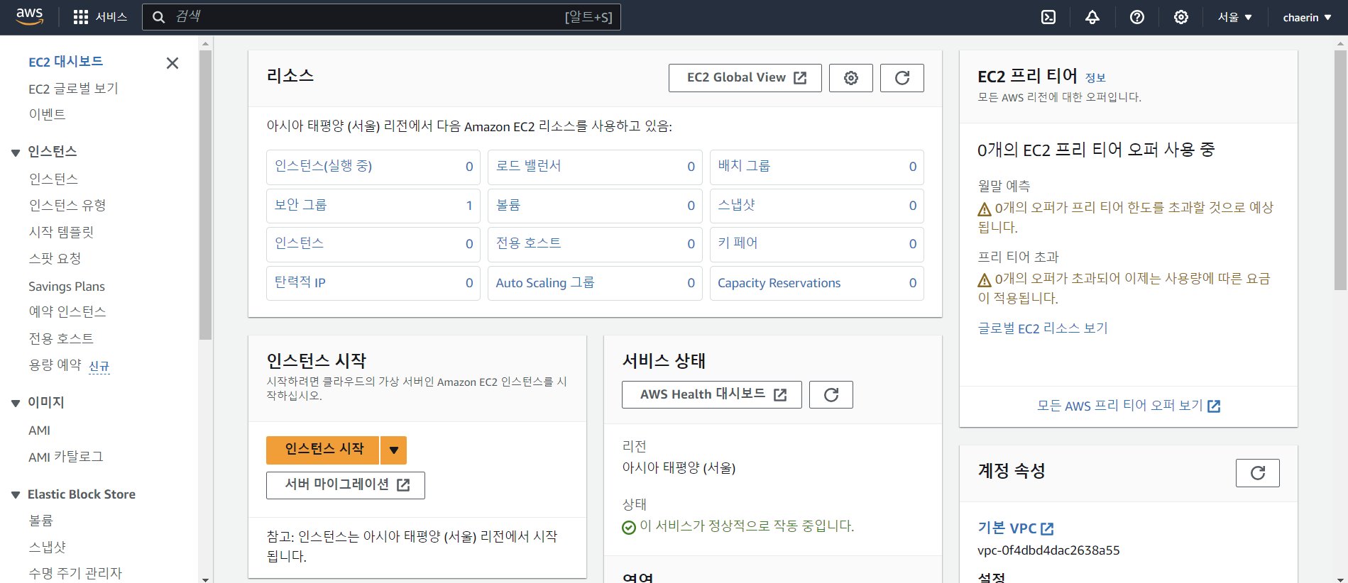Refresh the 계정 속성 panel
1348x583 pixels.
tap(1258, 473)
